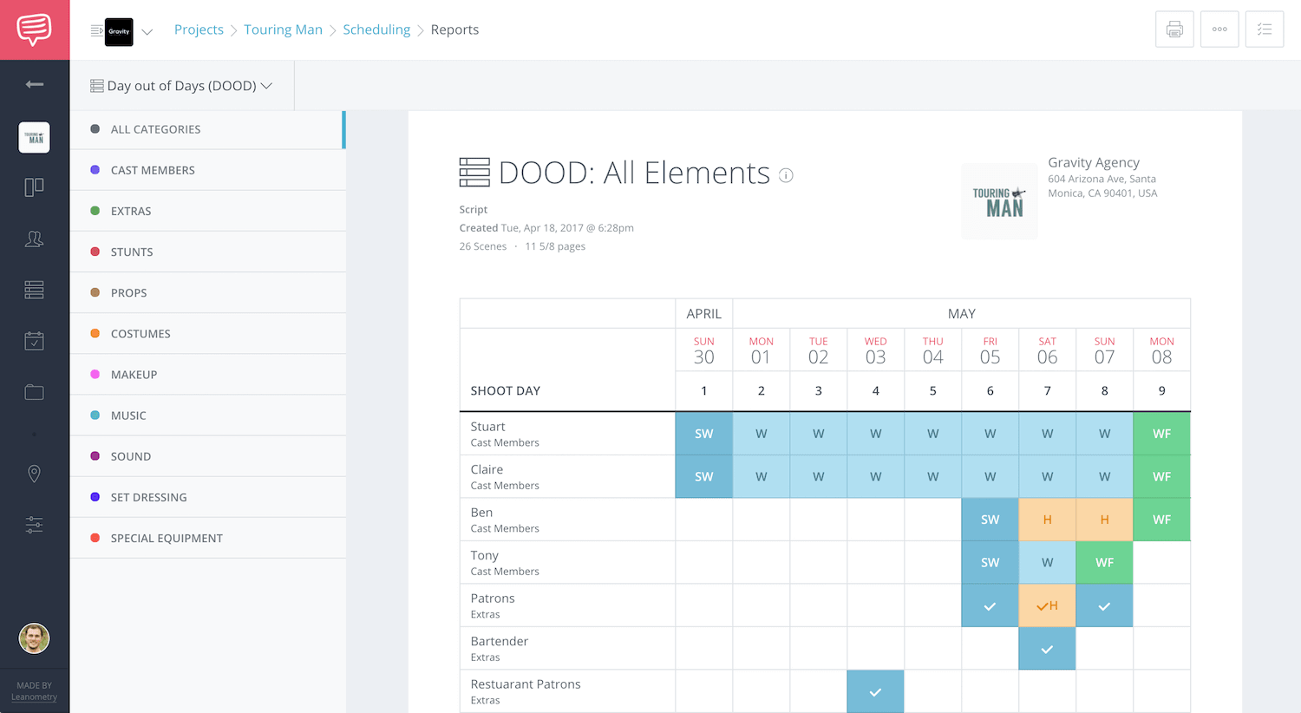Select the Special Equipment category
Image resolution: width=1301 pixels, height=713 pixels.
167,538
